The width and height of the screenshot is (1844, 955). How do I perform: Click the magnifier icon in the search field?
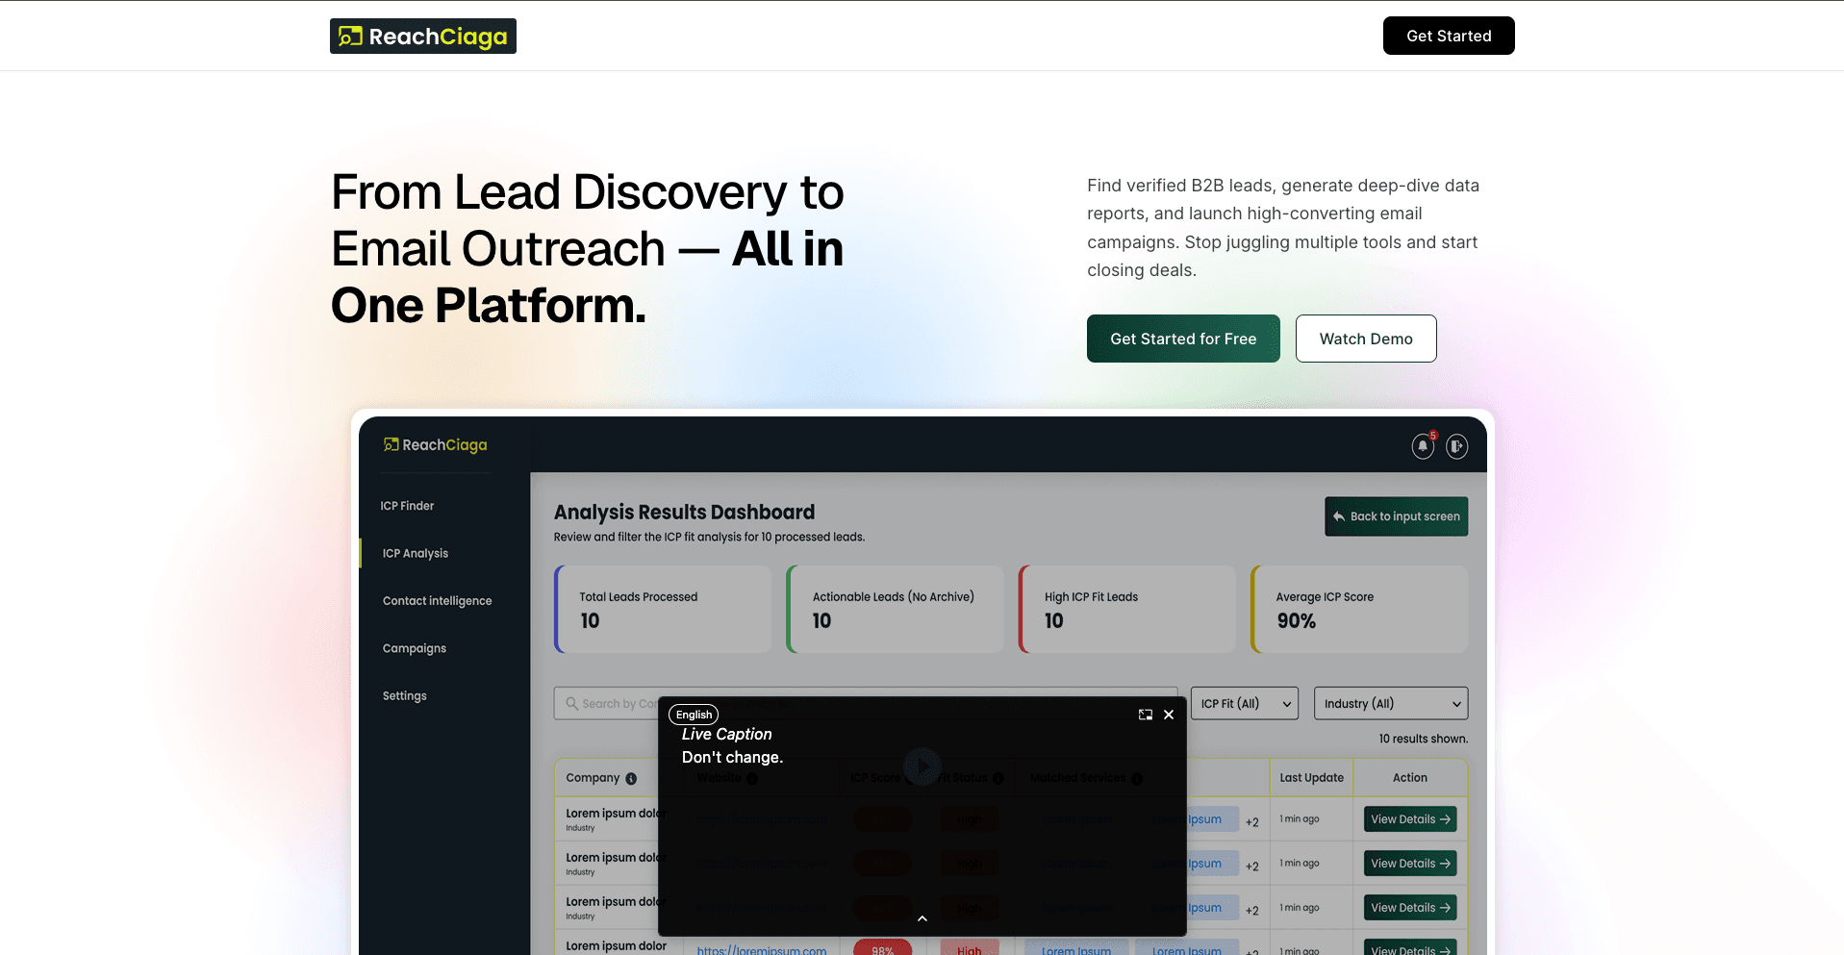[x=571, y=703]
